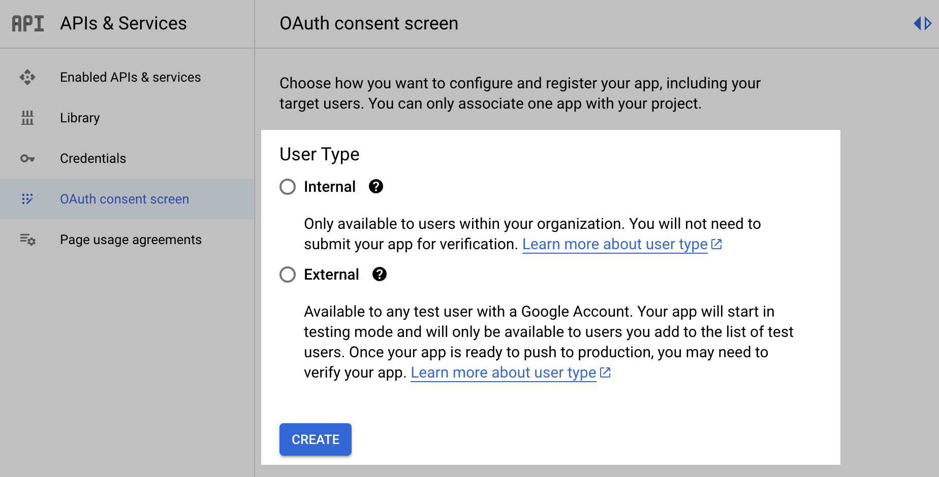The image size is (939, 477).
Task: Click the help icon next to External
Action: click(x=380, y=275)
